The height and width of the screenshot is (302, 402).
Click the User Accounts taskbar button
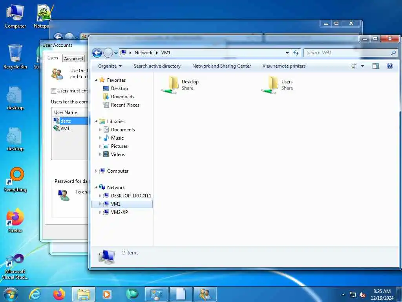tap(205, 294)
